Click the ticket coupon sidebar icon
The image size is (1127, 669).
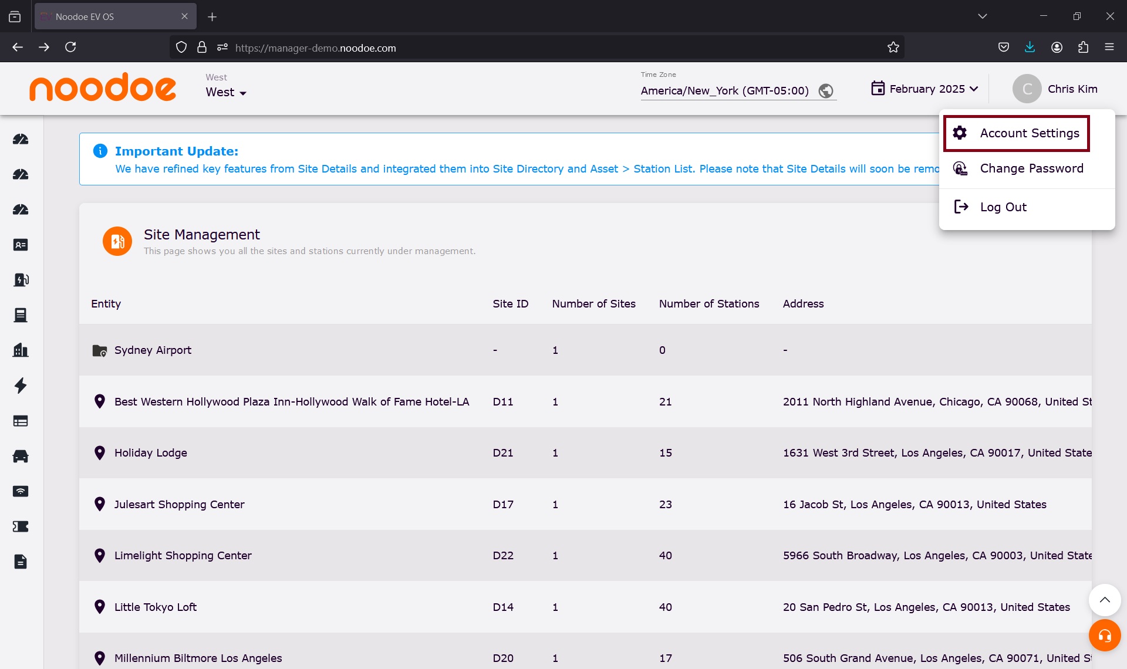click(21, 526)
